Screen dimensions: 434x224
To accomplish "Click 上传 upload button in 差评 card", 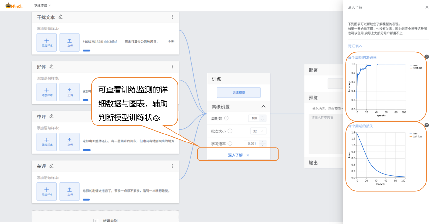I will [70, 192].
